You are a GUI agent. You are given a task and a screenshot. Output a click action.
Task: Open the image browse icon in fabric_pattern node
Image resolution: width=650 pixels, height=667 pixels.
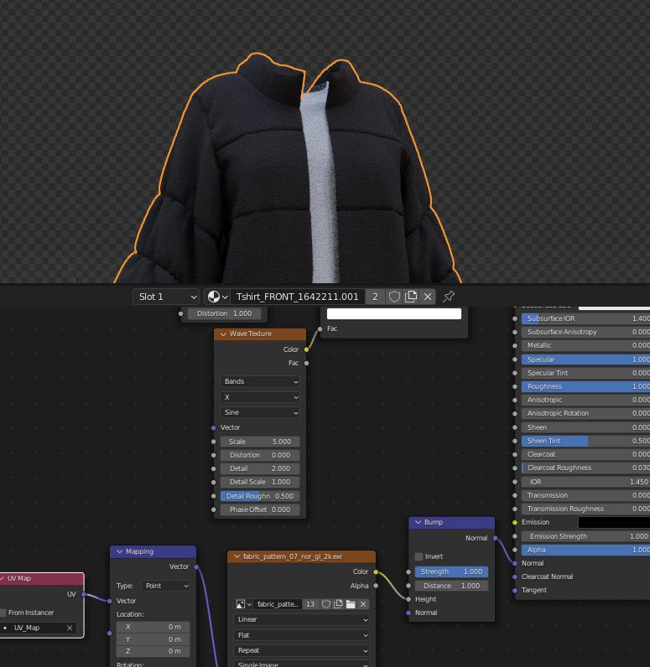243,604
